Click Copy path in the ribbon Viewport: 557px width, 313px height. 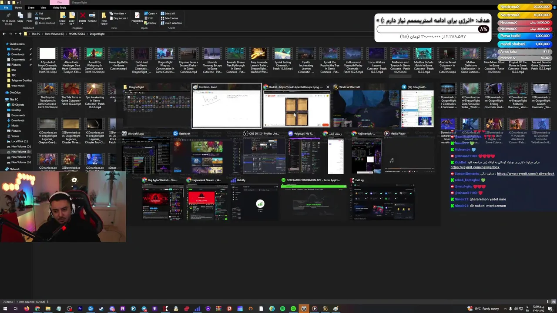pos(43,18)
